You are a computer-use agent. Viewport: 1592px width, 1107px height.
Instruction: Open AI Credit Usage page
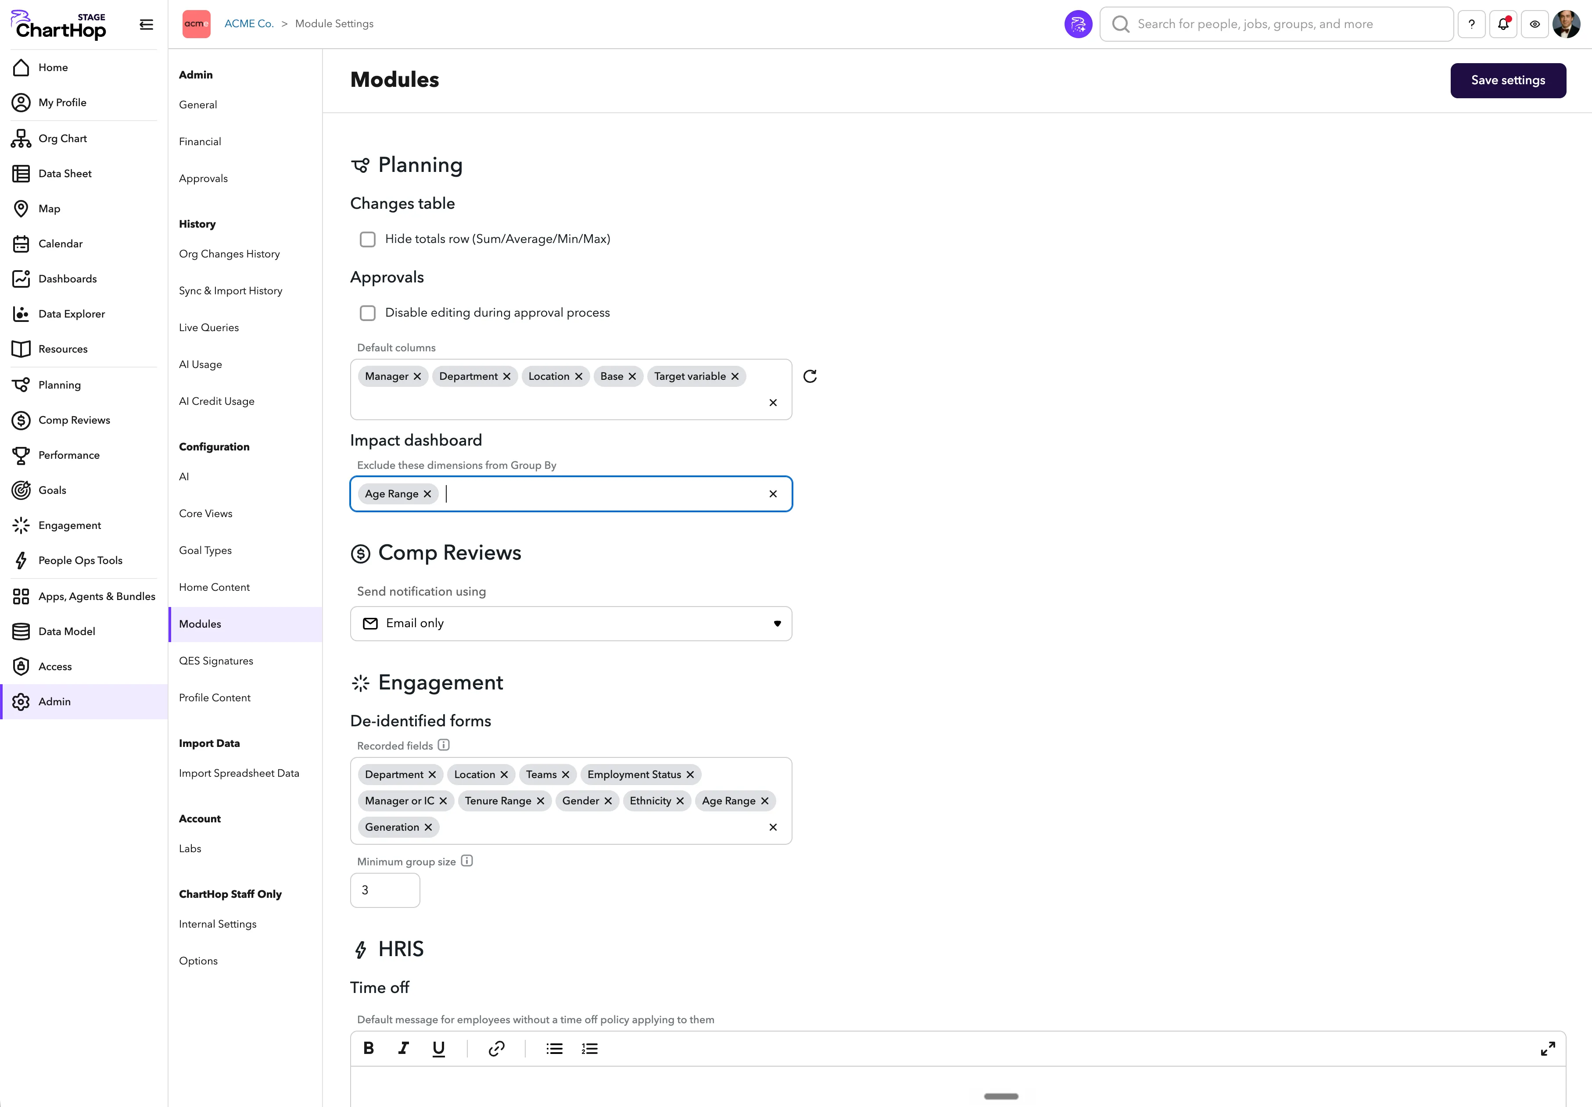pos(217,401)
